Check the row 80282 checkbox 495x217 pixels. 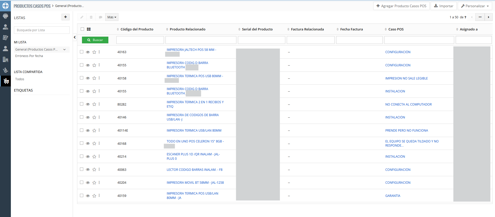pos(82,104)
